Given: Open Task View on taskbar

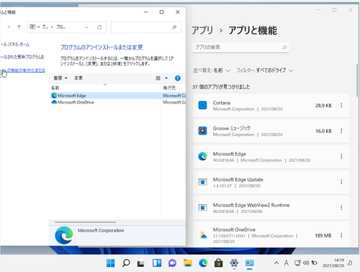Looking at the screenshot, I should click(x=141, y=263).
